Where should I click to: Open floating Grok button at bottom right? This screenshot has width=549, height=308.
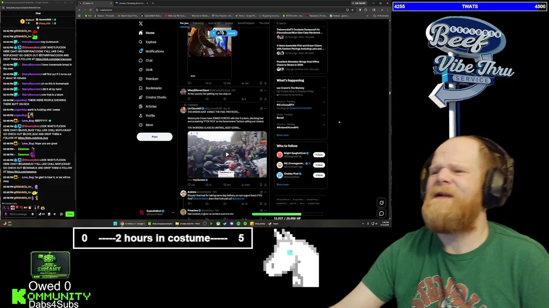click(x=381, y=203)
